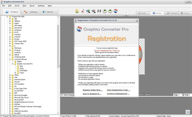Viewport: 192px width, 117px height.
Task: Switch to the Details view tab
Action: point(143,13)
